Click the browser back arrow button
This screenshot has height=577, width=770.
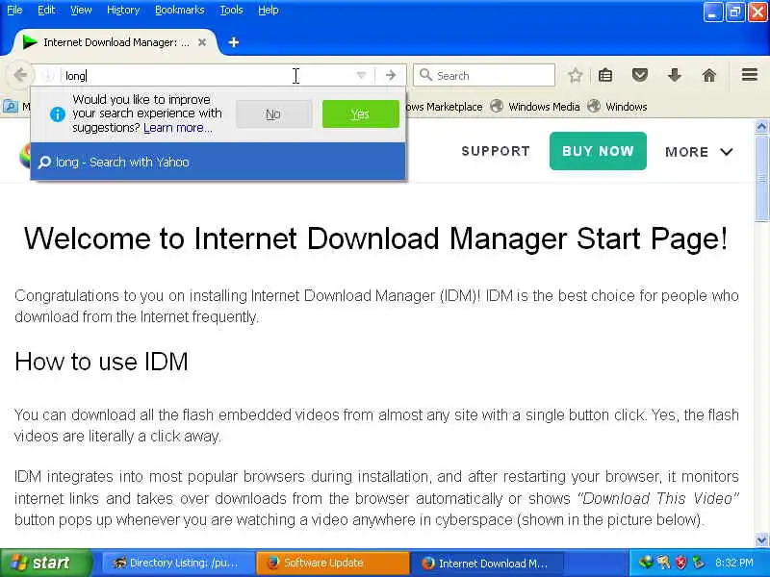click(20, 76)
